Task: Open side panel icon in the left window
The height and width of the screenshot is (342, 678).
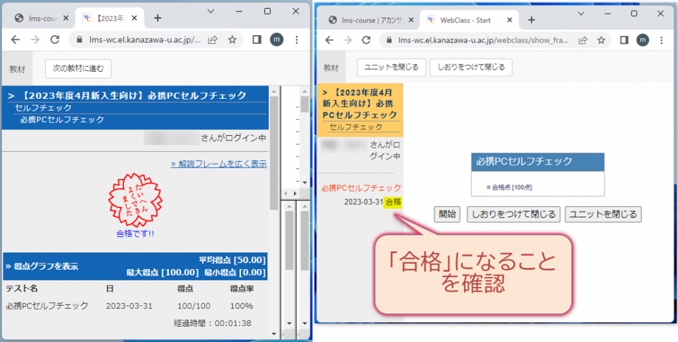Action: click(257, 40)
